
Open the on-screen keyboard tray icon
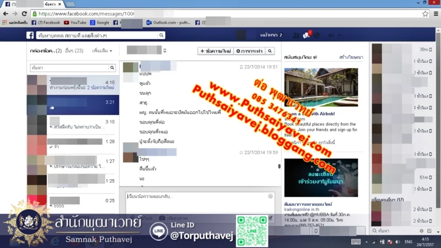click(x=356, y=242)
